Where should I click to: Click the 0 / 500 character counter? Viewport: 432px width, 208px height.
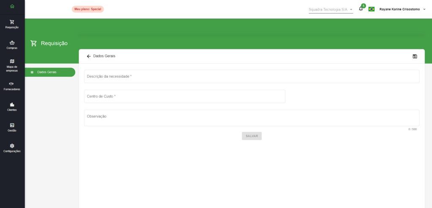[413, 129]
